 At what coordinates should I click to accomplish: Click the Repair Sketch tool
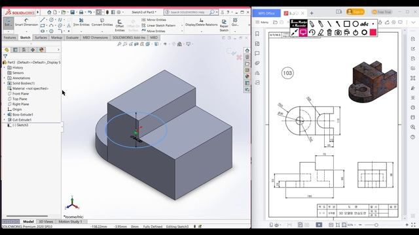[224, 25]
